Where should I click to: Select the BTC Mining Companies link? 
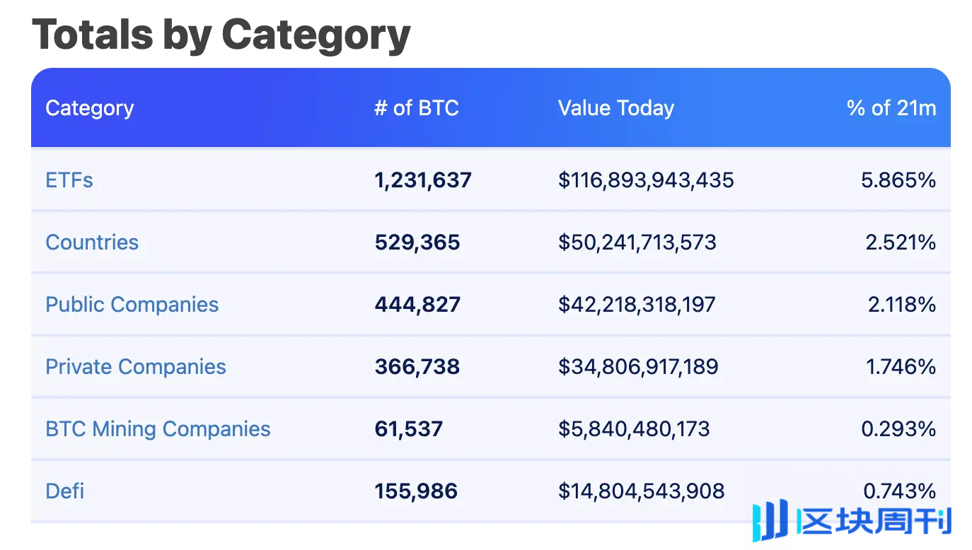point(158,429)
